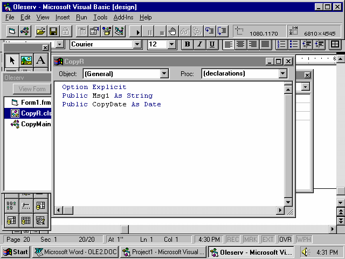Open the Add-Ins menu
Viewport: 345px width, 259px height.
pyautogui.click(x=123, y=17)
